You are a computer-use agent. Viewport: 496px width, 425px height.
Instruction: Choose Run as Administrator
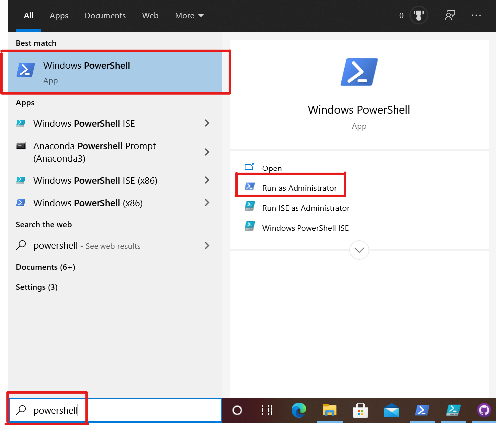click(299, 188)
